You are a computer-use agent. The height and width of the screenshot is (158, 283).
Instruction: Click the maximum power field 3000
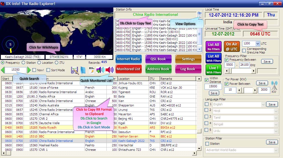(x=264, y=90)
